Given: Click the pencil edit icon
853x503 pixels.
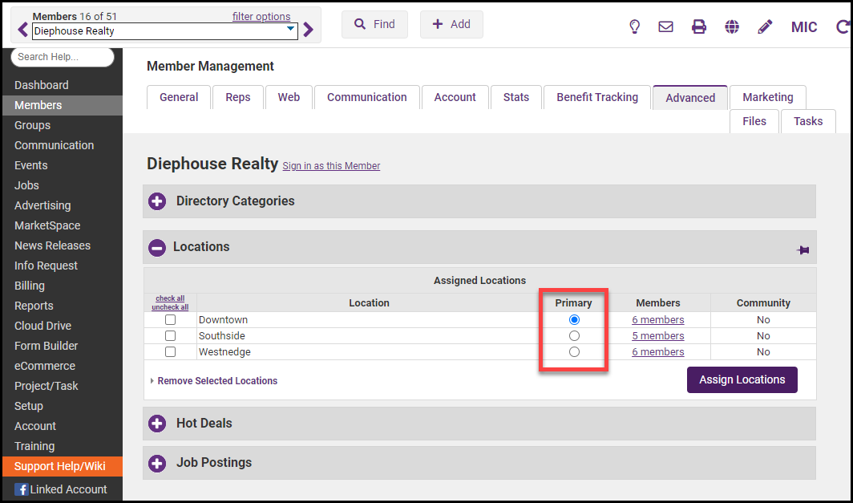Looking at the screenshot, I should pos(765,26).
